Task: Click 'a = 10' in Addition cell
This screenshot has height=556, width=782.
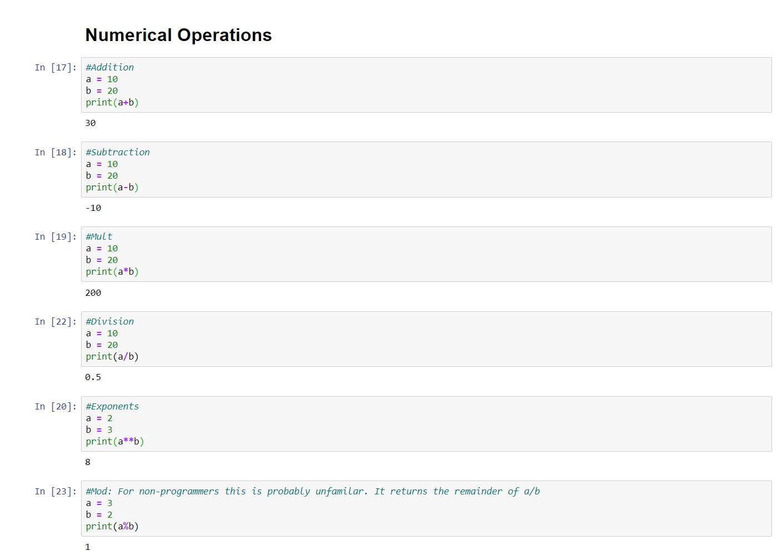Action: click(102, 79)
